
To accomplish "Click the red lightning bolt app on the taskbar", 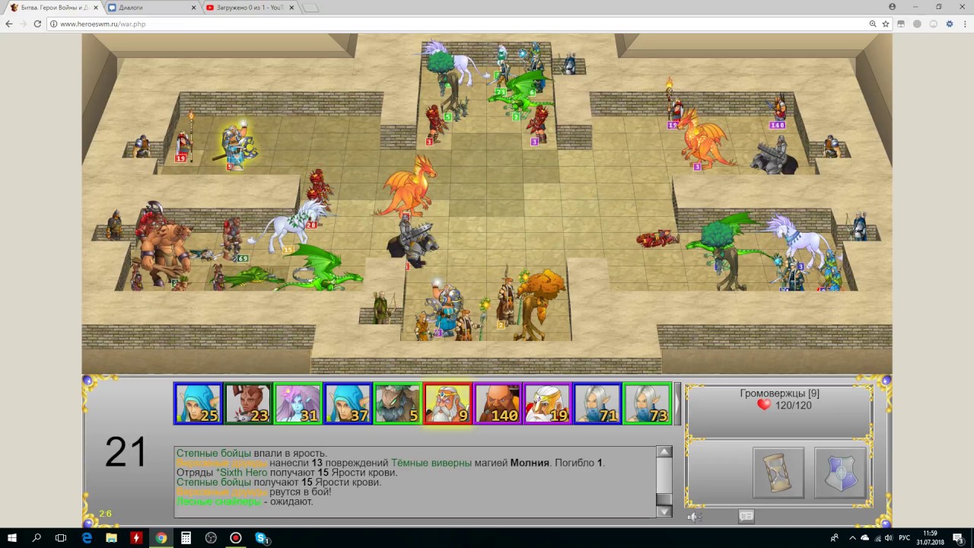I will tap(136, 538).
